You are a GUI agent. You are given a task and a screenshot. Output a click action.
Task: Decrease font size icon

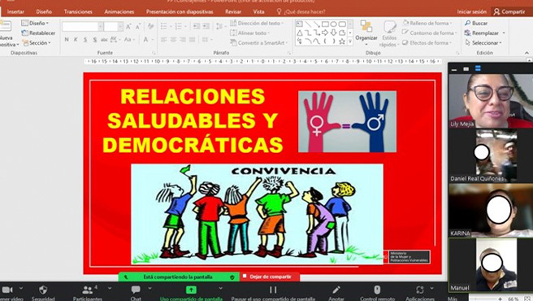click(x=137, y=26)
